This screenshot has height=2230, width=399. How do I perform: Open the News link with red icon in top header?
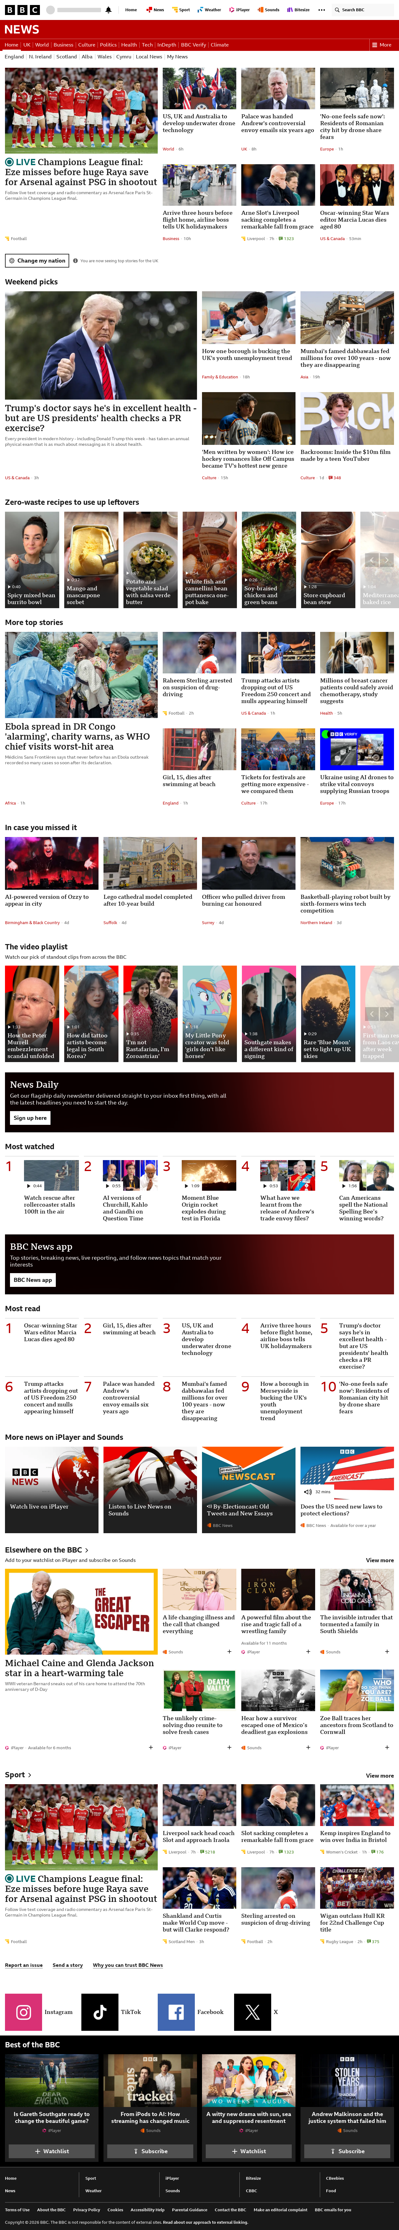156,10
